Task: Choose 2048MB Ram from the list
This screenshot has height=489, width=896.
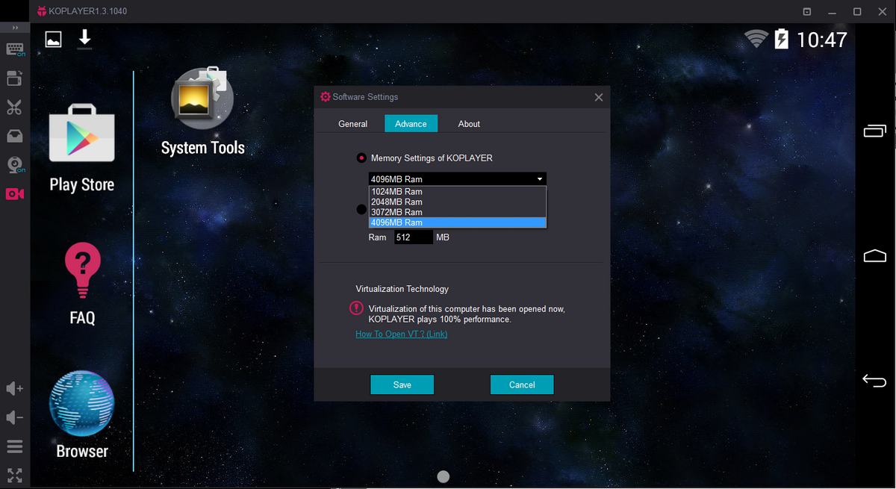Action: click(458, 202)
